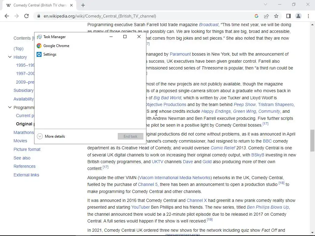
Task: Bookmark this tab with the star icon
Action: click(x=276, y=16)
